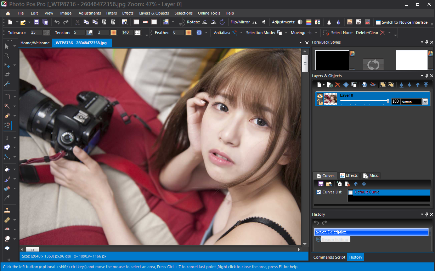
Task: Click the Flip vertical mirror icon
Action: (263, 22)
